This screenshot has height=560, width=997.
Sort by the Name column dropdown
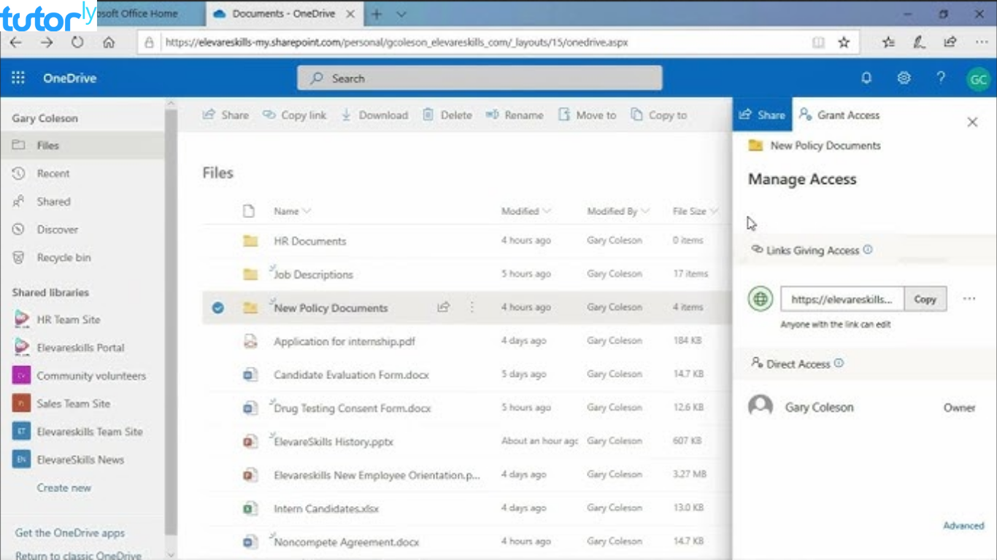click(x=293, y=211)
